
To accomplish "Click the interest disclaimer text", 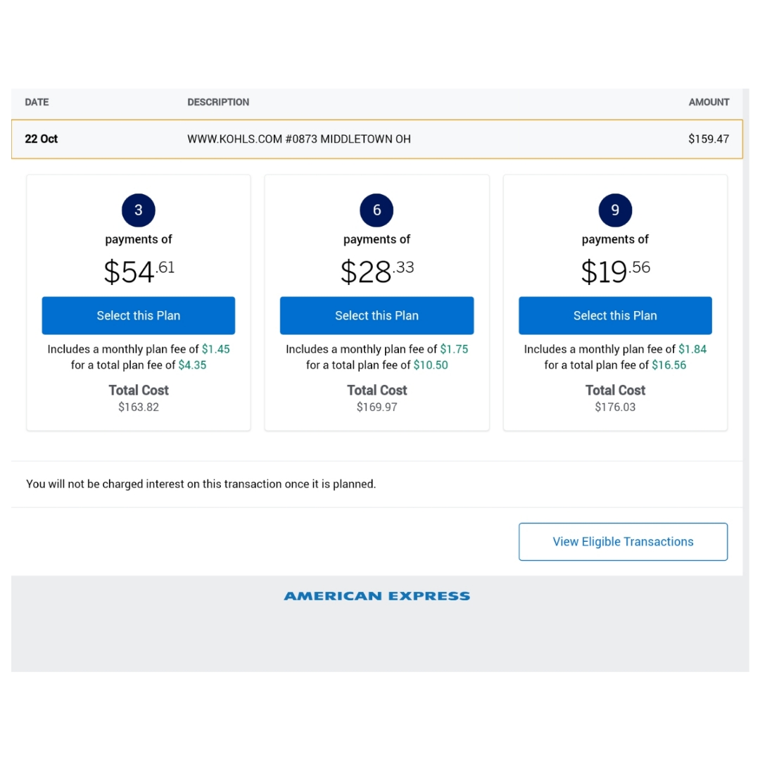I will coord(201,484).
